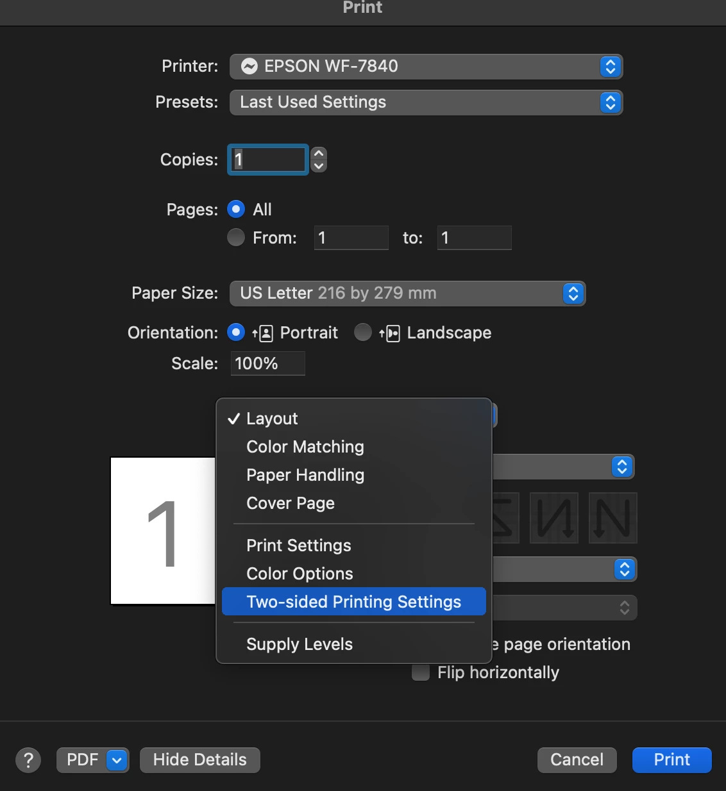The height and width of the screenshot is (791, 726).
Task: Select Color Matching menu item
Action: (354, 447)
